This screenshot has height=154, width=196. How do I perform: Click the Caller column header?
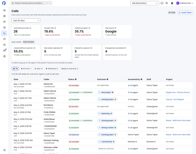tap(47, 79)
